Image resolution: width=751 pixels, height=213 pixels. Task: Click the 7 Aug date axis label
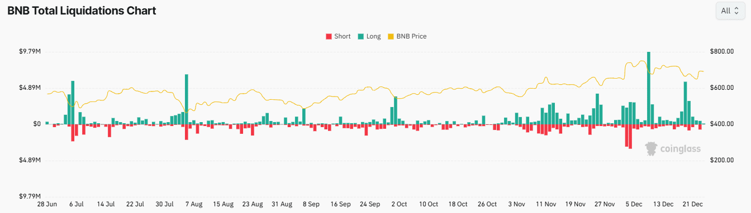click(193, 204)
